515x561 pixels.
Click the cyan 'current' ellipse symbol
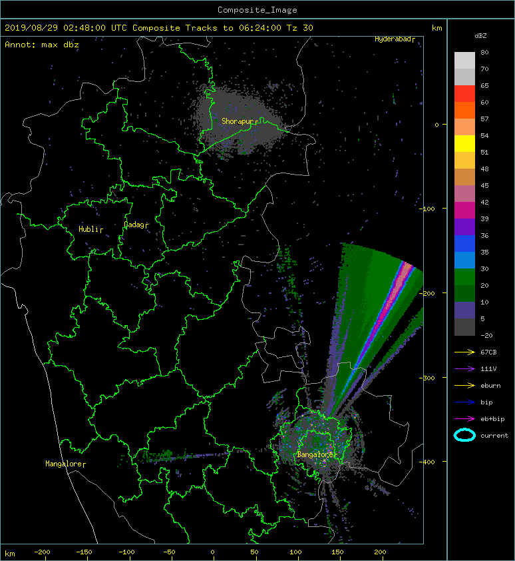tap(464, 435)
